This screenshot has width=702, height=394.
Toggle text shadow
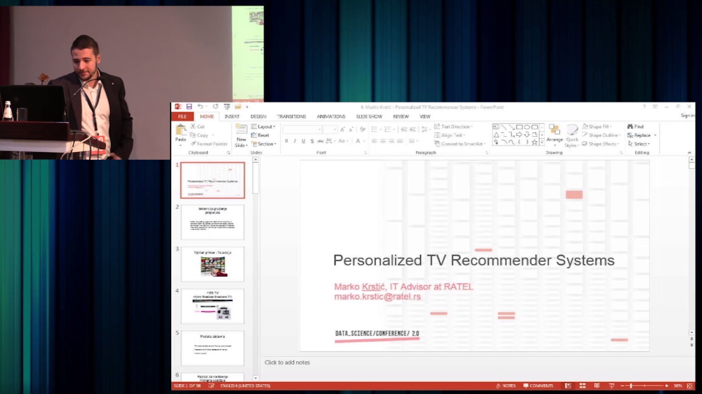[312, 141]
